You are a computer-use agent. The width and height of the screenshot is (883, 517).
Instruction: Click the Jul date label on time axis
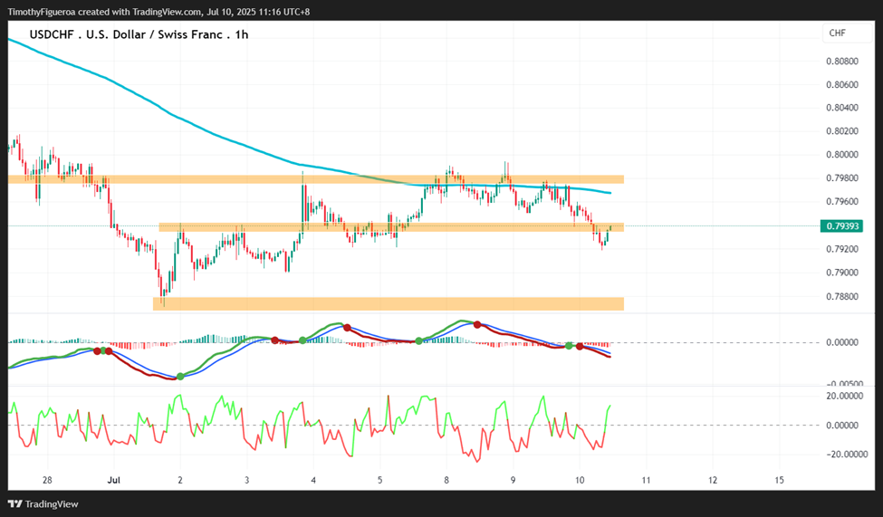tap(114, 481)
